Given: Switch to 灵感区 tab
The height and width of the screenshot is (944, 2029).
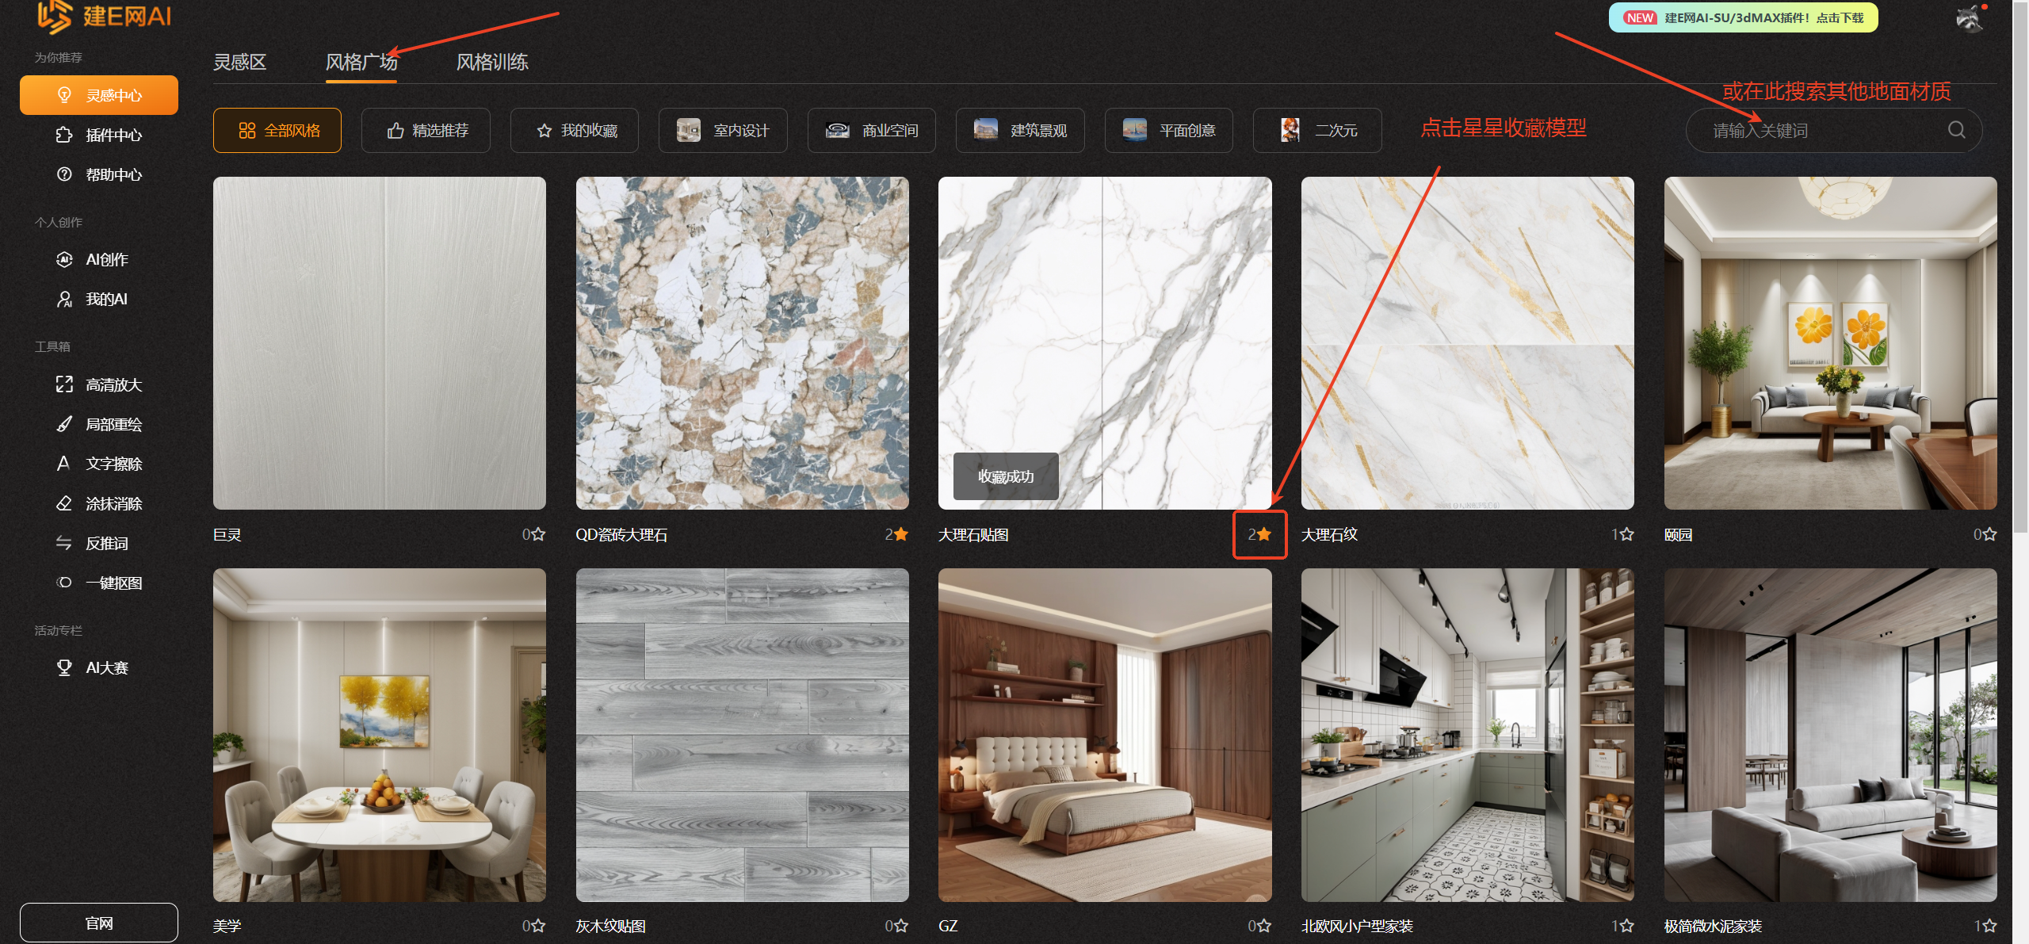Looking at the screenshot, I should click(x=239, y=62).
